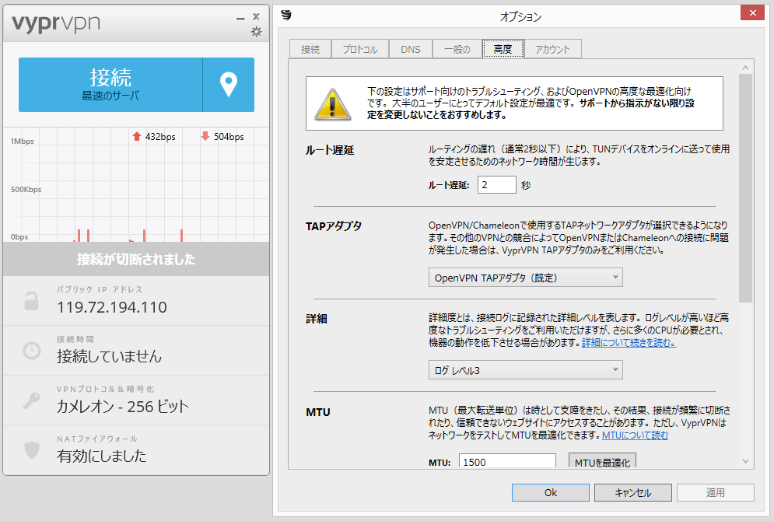Click the options vertical scrollbar thumb

(x=745, y=188)
